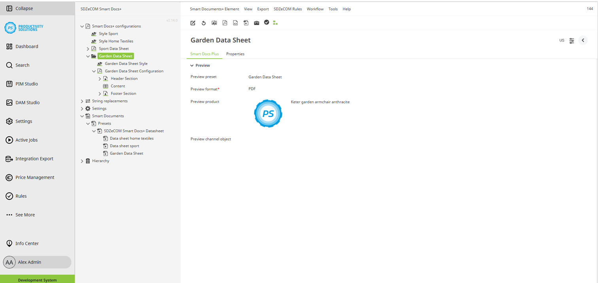Image resolution: width=598 pixels, height=283 pixels.
Task: Switch to the Properties tab
Action: 235,54
